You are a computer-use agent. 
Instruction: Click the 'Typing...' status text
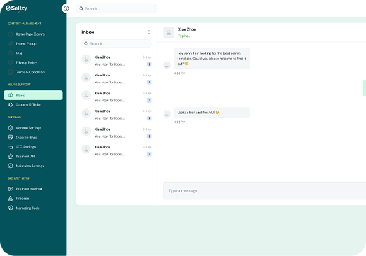tap(184, 36)
